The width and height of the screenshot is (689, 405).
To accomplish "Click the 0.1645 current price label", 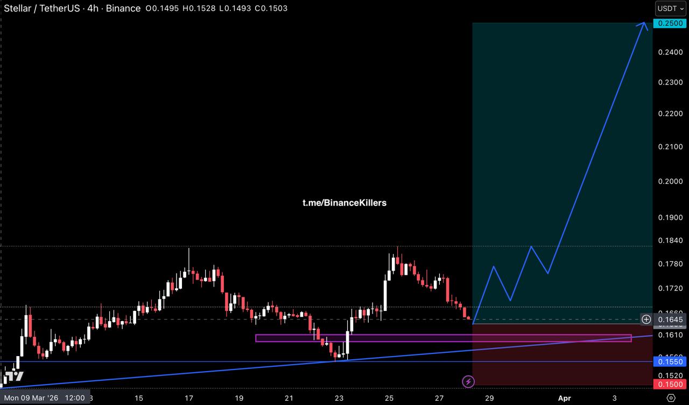I will (670, 319).
